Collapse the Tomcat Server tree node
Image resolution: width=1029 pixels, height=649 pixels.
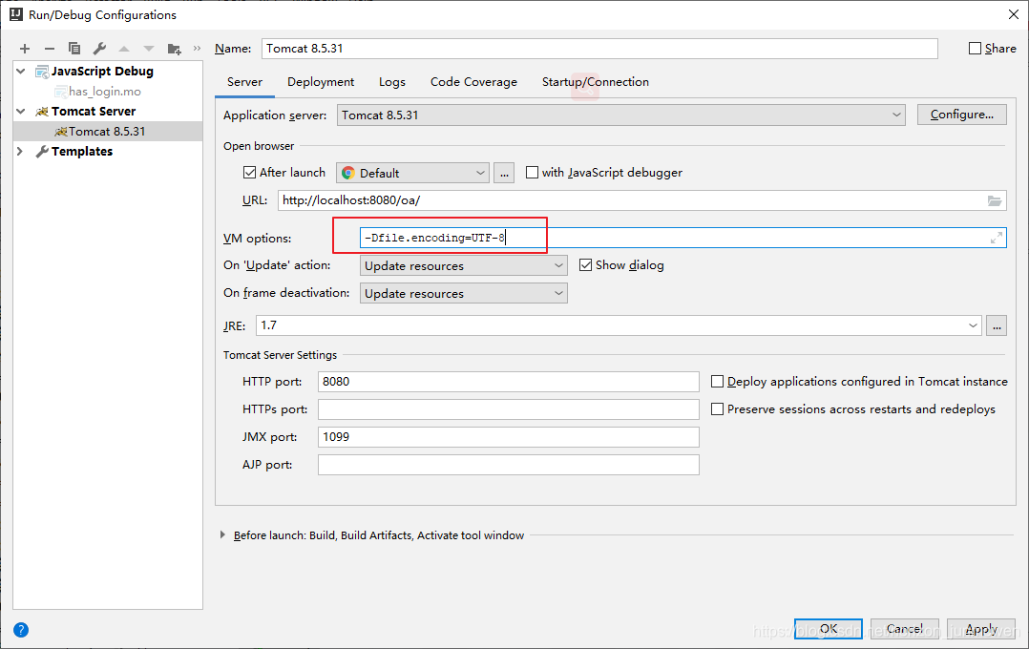click(x=21, y=111)
